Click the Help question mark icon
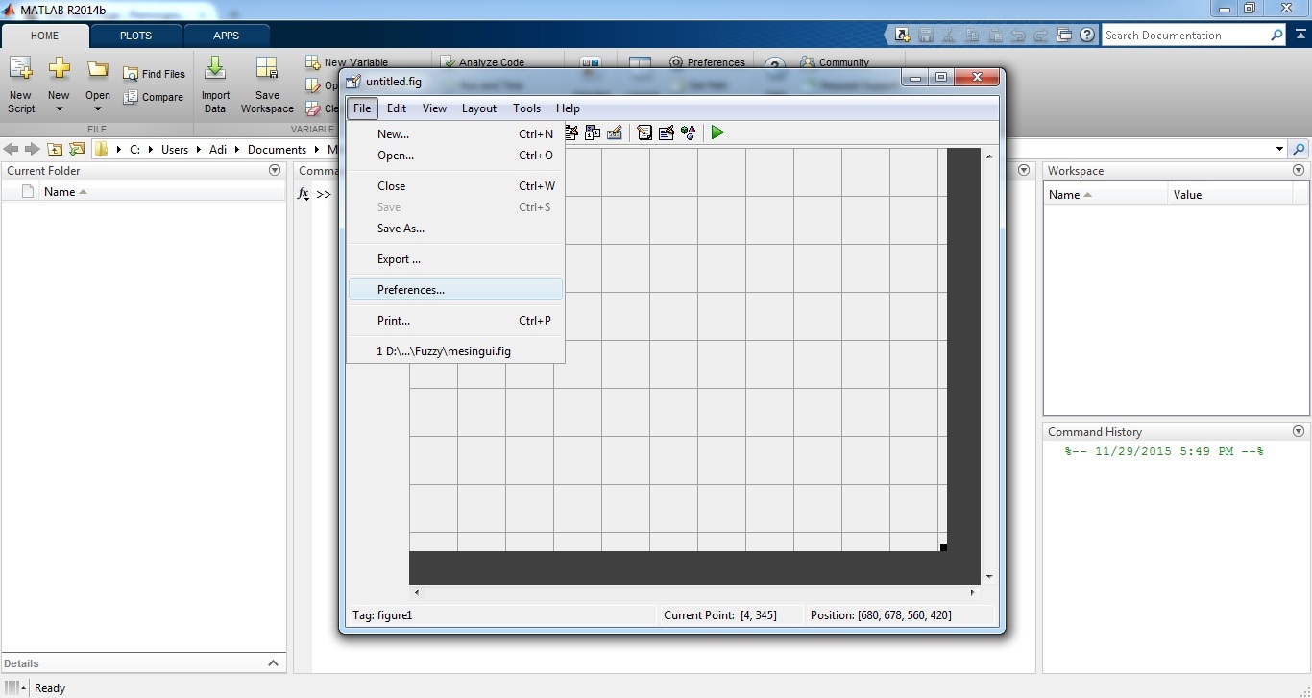1312x698 pixels. (x=1087, y=36)
